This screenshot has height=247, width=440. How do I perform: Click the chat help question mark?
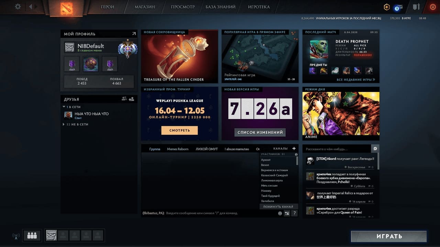294,213
